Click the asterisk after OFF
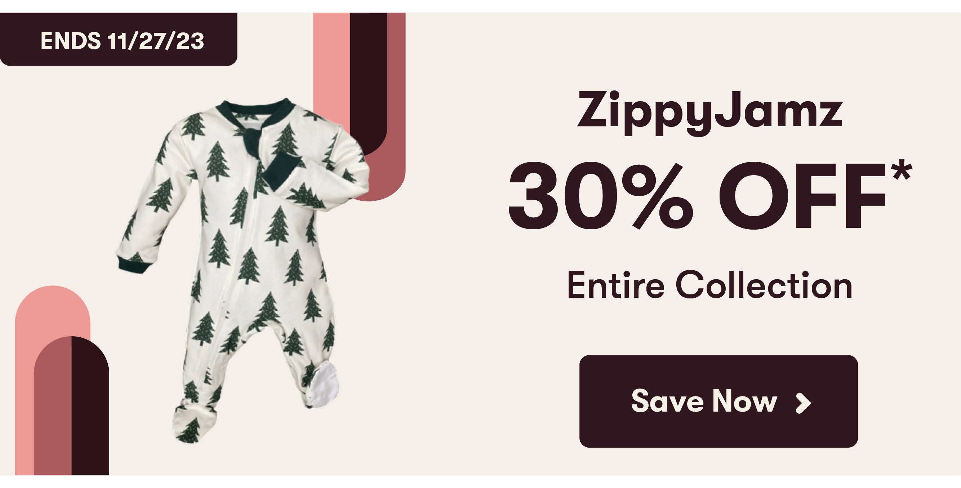The height and width of the screenshot is (488, 961). click(x=902, y=170)
